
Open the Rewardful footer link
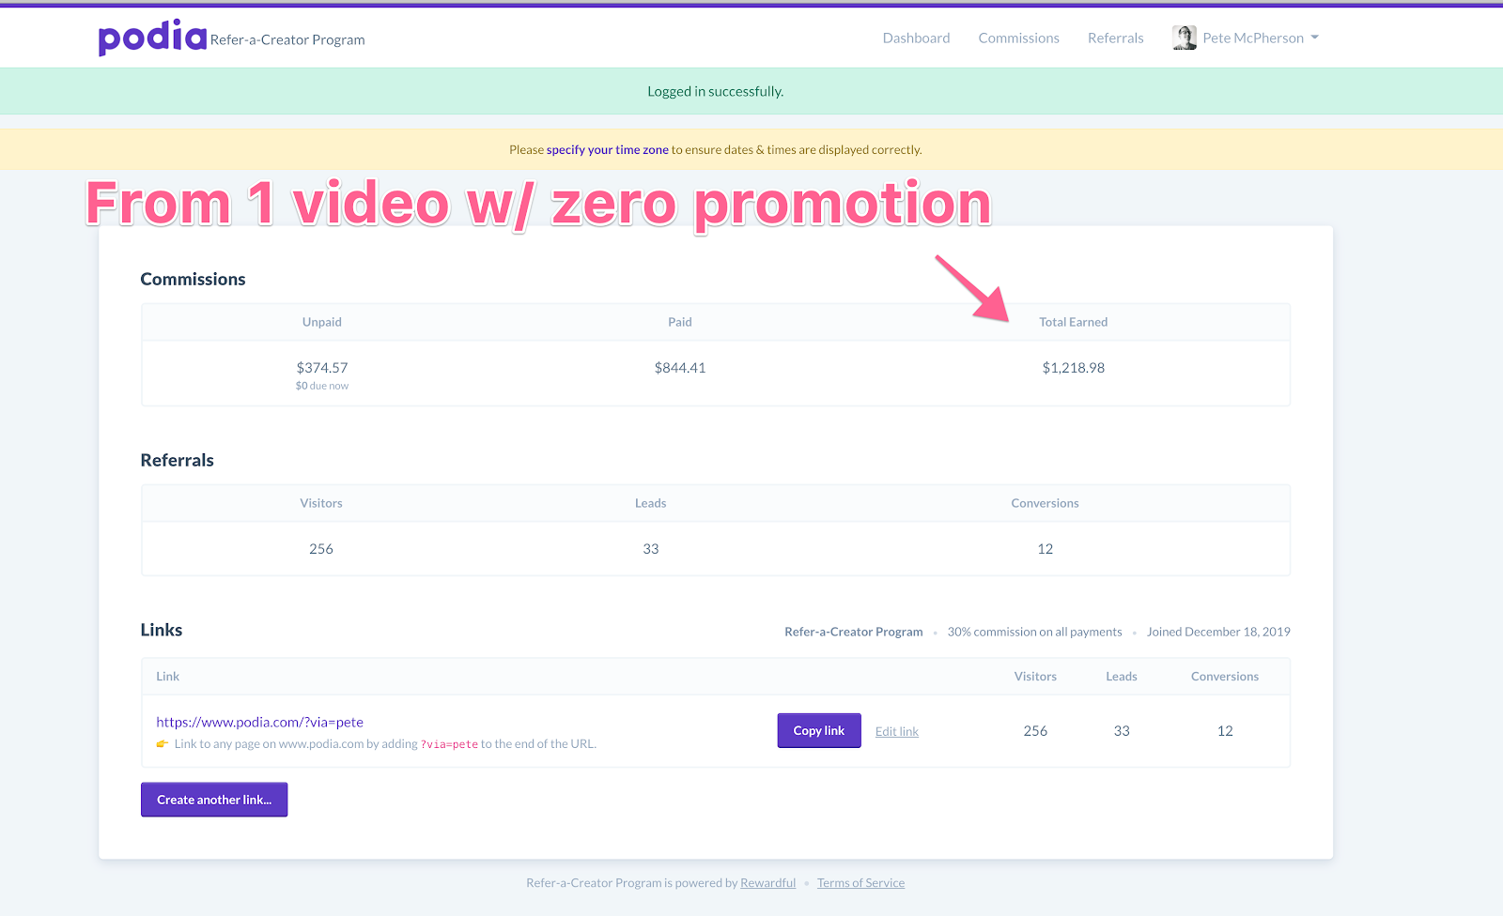[x=767, y=883]
